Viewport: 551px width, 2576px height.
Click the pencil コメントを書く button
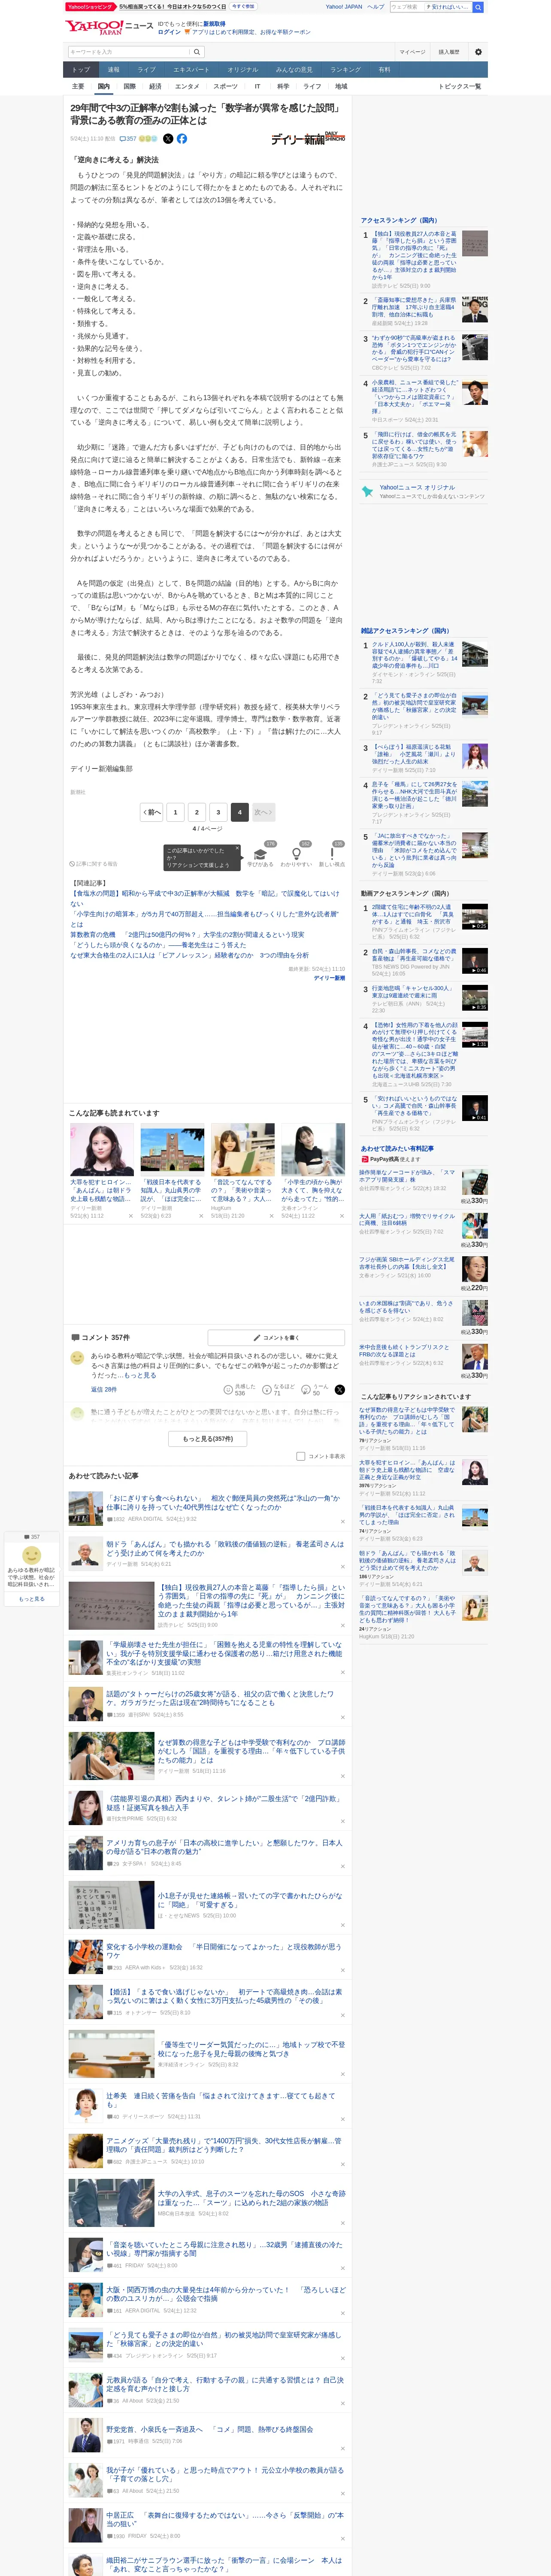coord(276,1337)
